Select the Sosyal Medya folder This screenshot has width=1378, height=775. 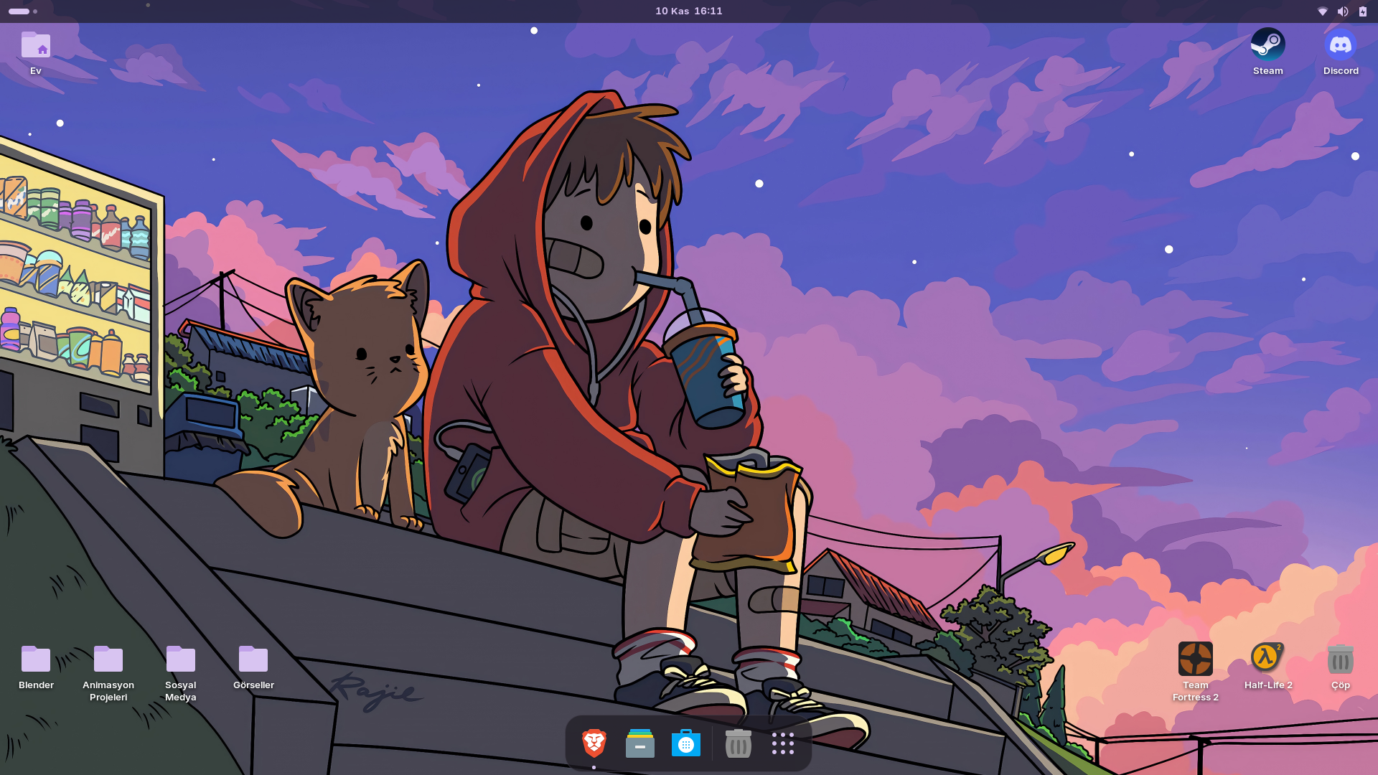[x=181, y=659]
